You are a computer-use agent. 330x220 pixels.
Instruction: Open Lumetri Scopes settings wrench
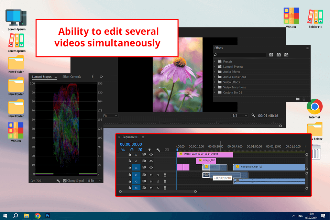(58, 180)
